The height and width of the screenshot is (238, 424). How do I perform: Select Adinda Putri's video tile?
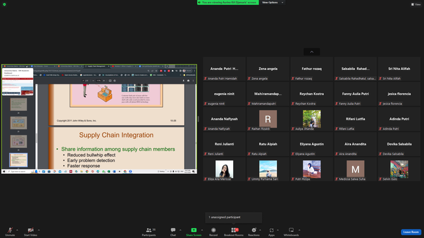(x=399, y=119)
